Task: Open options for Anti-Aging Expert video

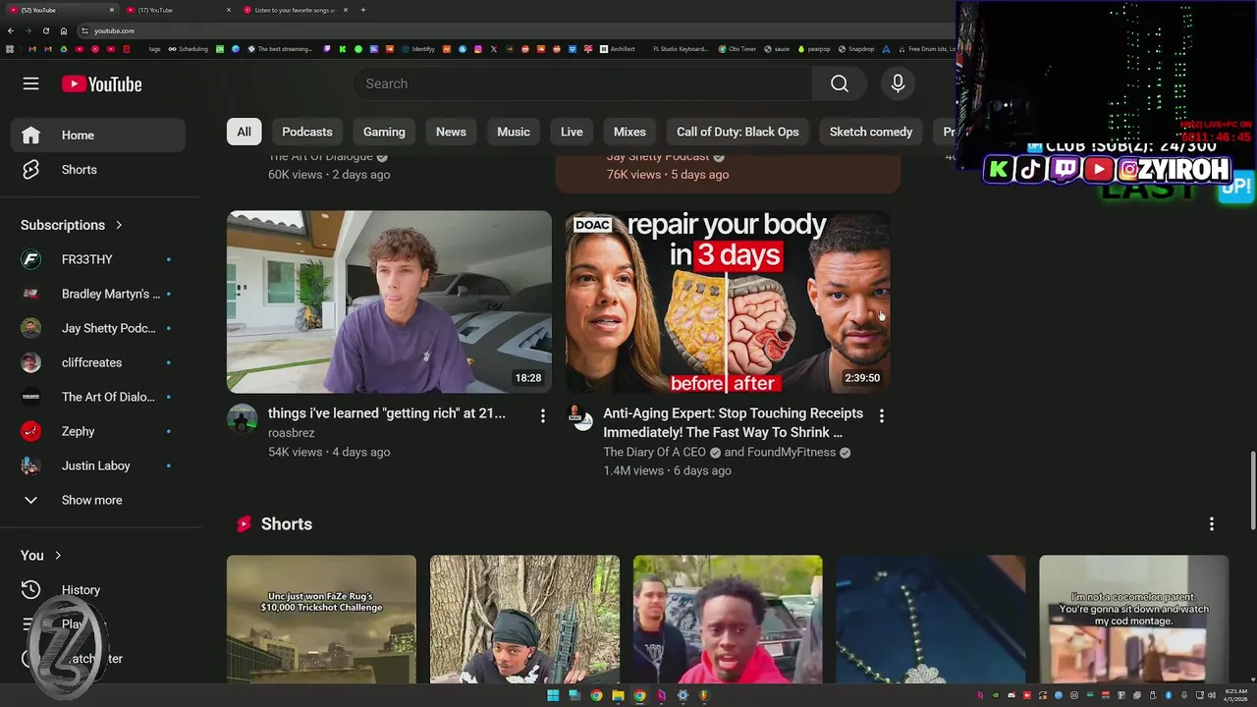Action: (881, 416)
